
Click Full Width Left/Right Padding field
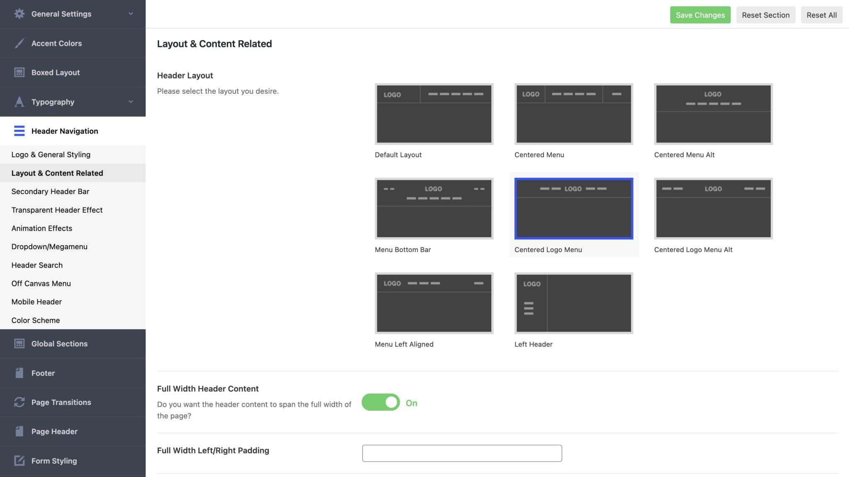462,453
